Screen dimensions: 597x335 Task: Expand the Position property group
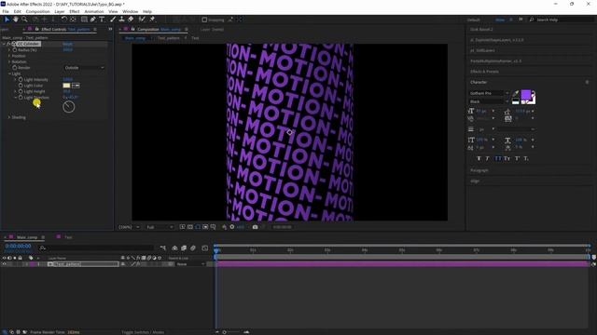point(9,56)
